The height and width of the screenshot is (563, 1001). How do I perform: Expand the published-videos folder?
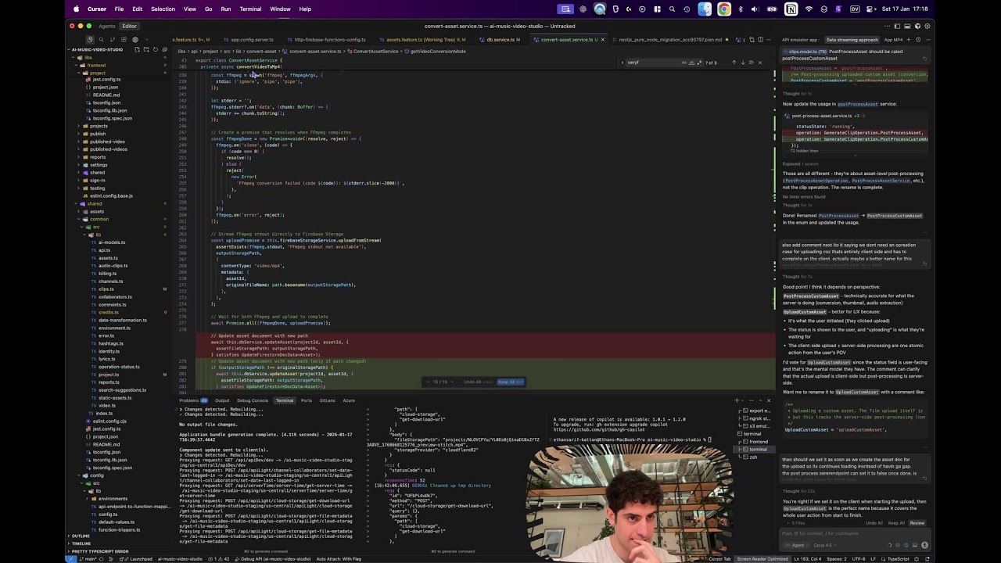point(108,149)
